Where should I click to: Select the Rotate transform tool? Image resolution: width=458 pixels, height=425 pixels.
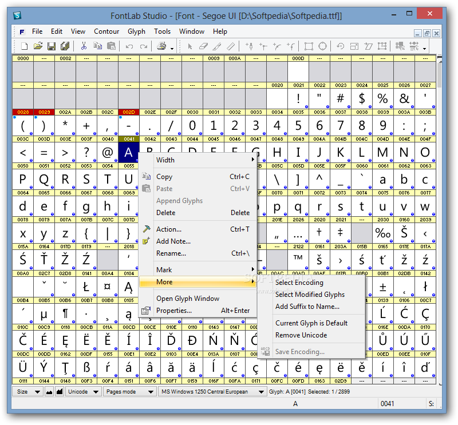point(341,46)
